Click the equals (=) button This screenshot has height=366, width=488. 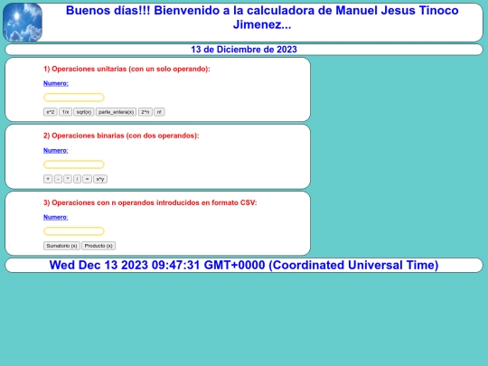click(x=87, y=179)
